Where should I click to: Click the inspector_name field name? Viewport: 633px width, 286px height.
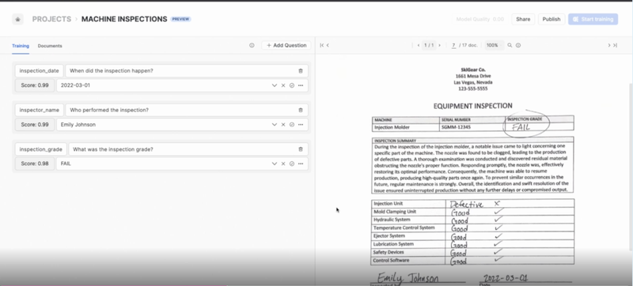(x=39, y=110)
